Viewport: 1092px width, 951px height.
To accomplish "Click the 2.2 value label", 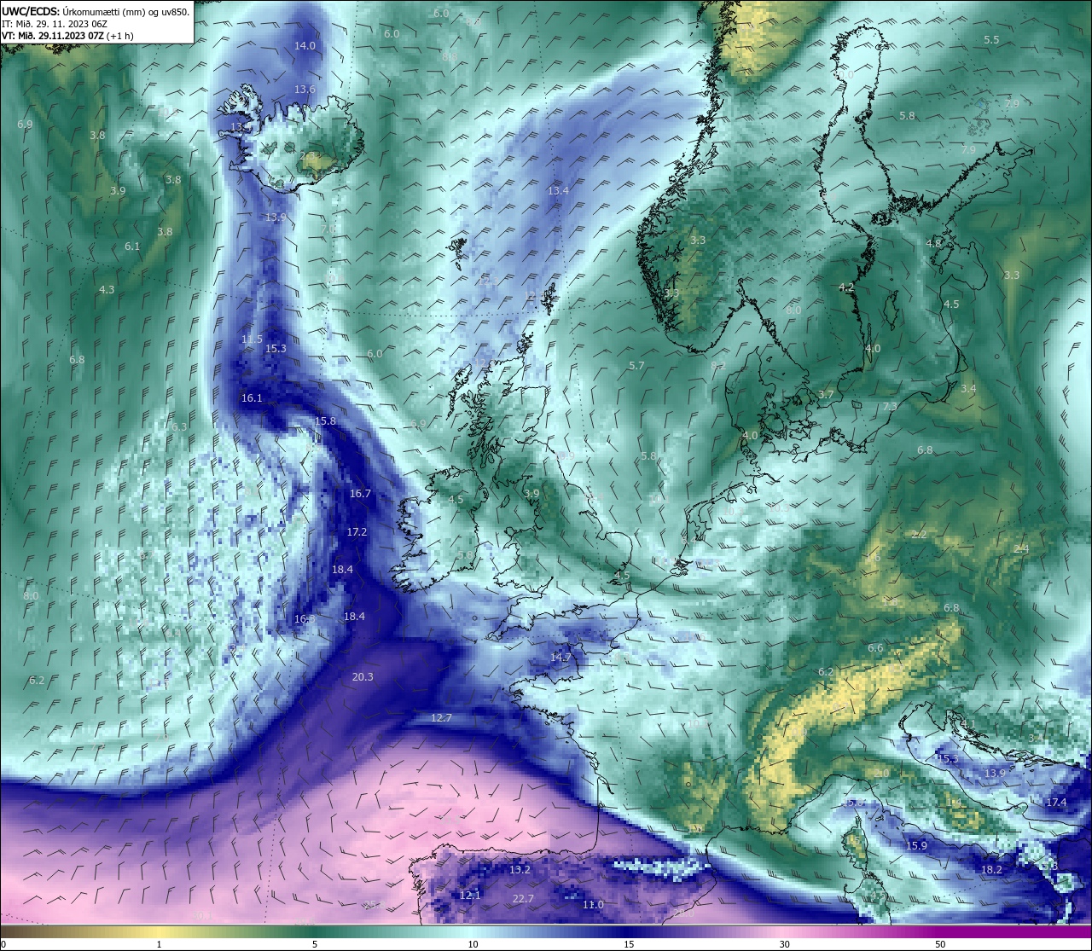I will click(919, 535).
